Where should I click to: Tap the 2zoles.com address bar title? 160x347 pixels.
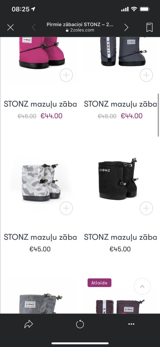click(80, 27)
